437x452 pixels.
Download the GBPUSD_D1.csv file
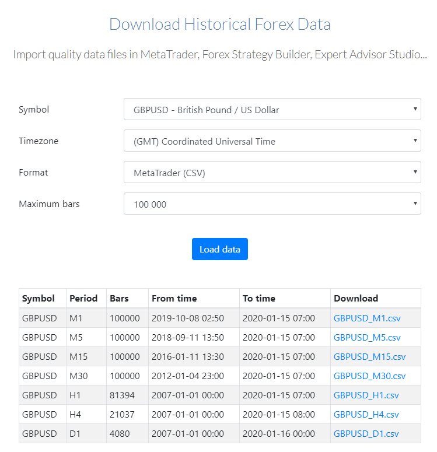point(366,434)
